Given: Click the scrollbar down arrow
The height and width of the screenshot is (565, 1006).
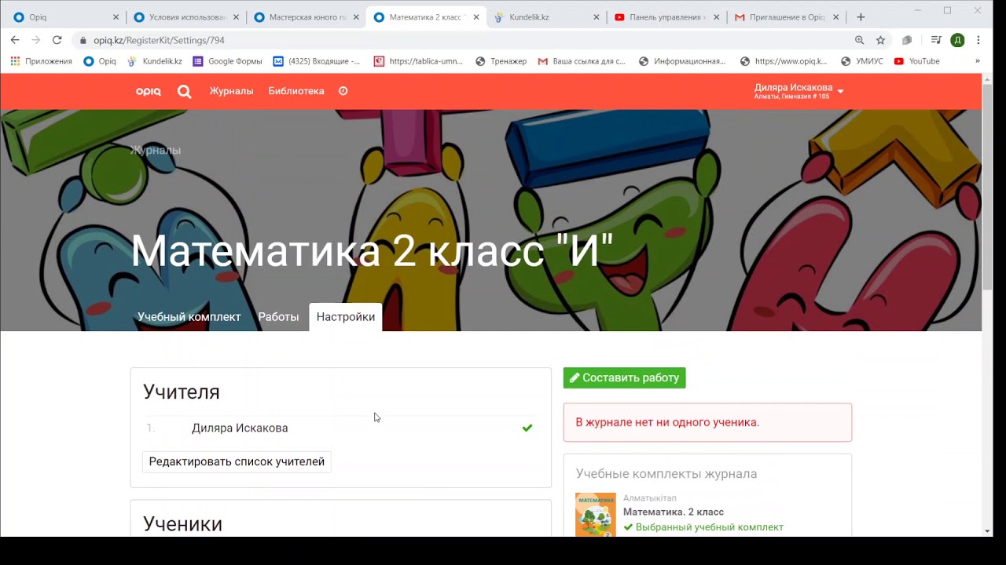Looking at the screenshot, I should tap(988, 531).
